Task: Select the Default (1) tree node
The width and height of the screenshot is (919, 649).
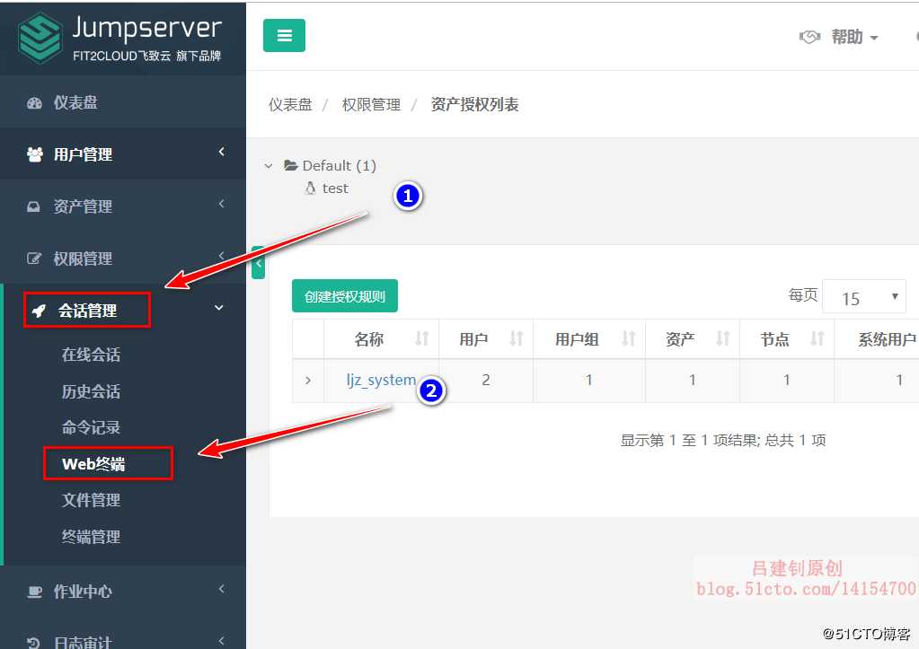Action: click(339, 166)
